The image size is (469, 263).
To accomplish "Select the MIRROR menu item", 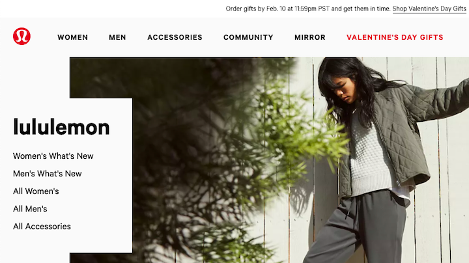I will coord(310,37).
